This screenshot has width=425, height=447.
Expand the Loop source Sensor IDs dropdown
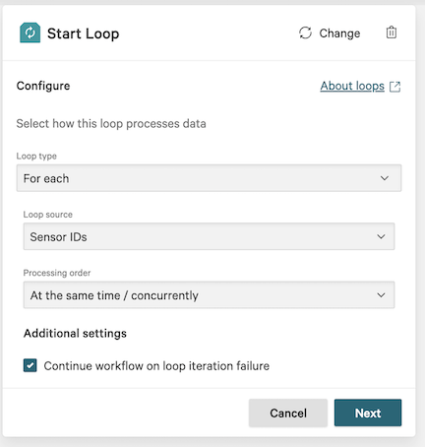(209, 236)
